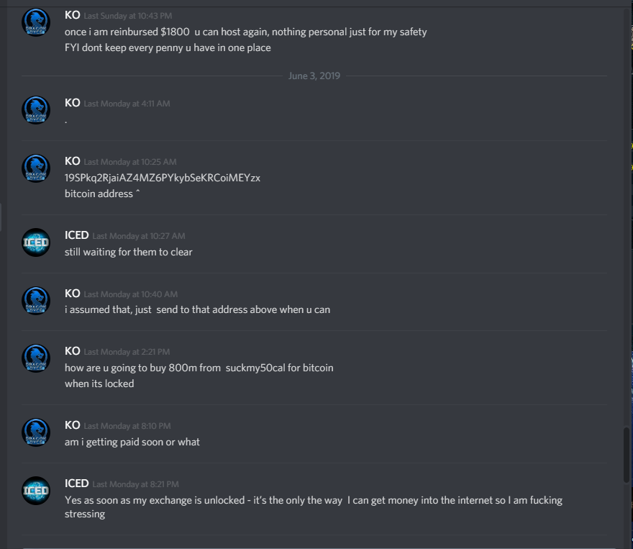This screenshot has height=549, width=633.
Task: Click ICED avatar on the 8:21 PM message
Action: 36,491
